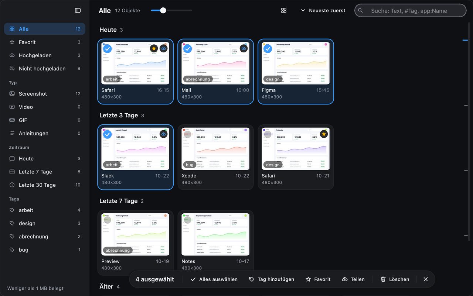Image resolution: width=473 pixels, height=296 pixels.
Task: Click Alles auswählen button
Action: point(214,279)
